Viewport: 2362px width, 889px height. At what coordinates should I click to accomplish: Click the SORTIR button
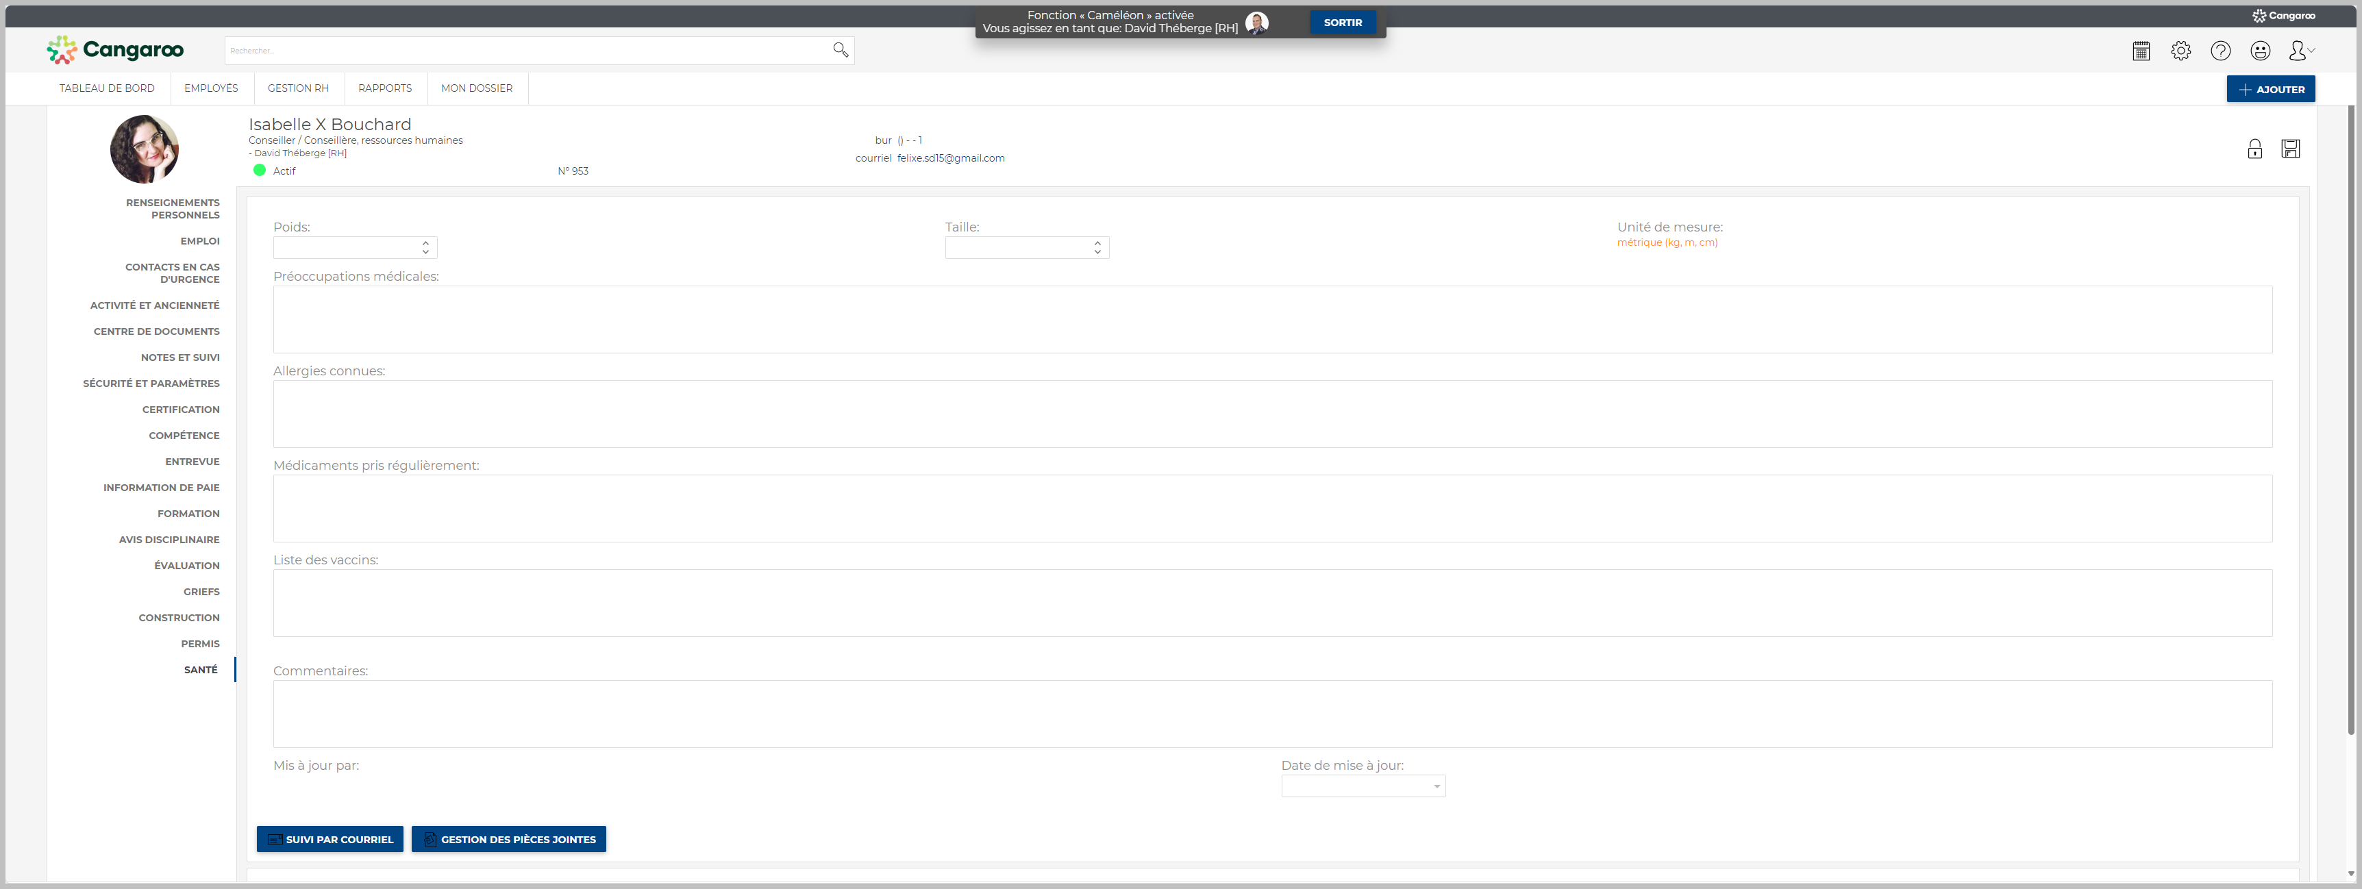pos(1343,22)
